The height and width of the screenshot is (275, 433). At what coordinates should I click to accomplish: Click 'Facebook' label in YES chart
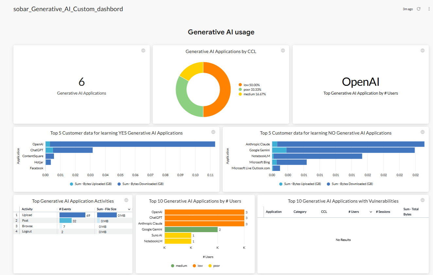tap(37, 168)
